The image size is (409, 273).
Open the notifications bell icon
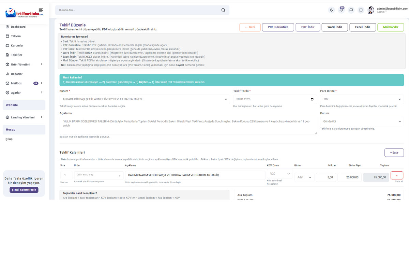pyautogui.click(x=341, y=10)
